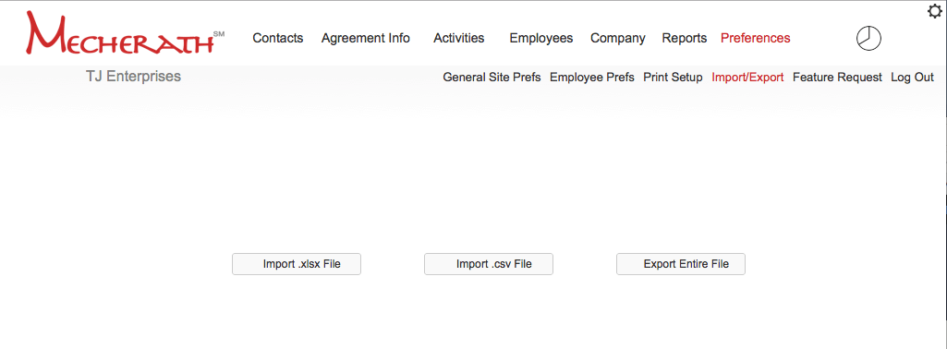Click the TJ Enterprises company name
This screenshot has height=349, width=947.
pos(133,77)
